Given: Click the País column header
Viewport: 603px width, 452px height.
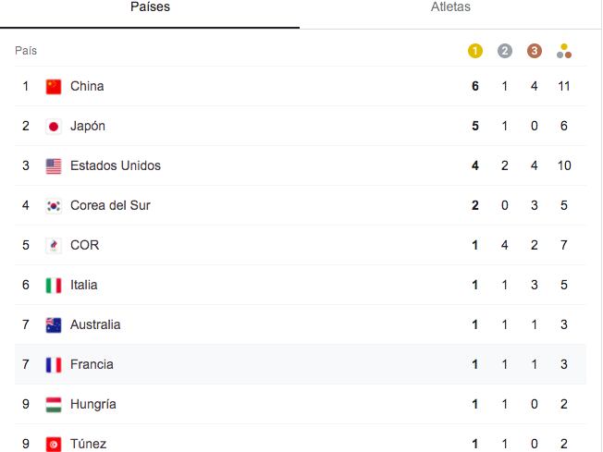Looking at the screenshot, I should 26,51.
